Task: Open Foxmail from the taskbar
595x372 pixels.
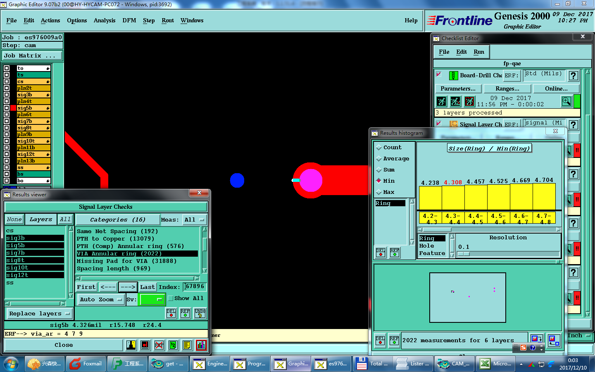Action: tap(86, 364)
